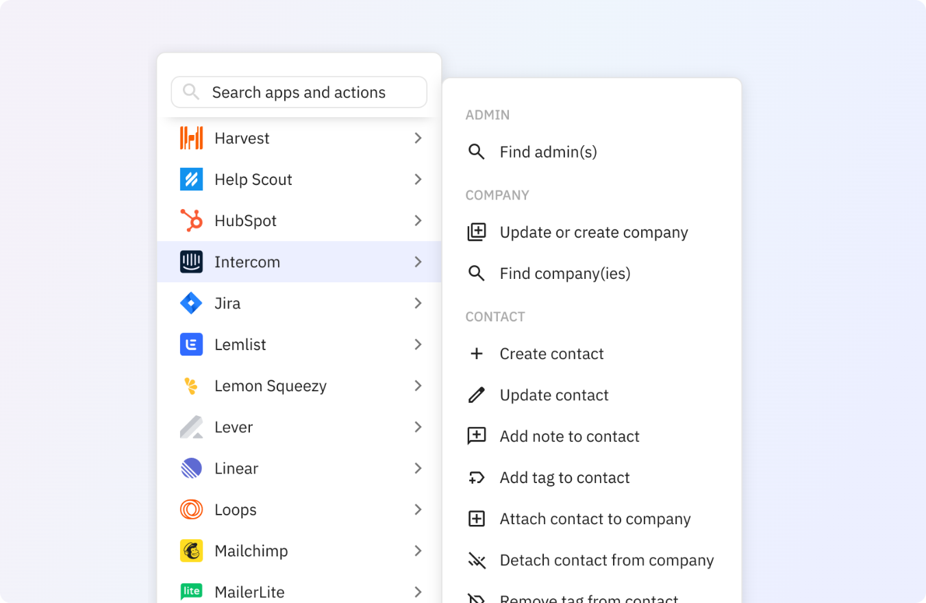Choose the Find company(ies) action

pos(592,273)
